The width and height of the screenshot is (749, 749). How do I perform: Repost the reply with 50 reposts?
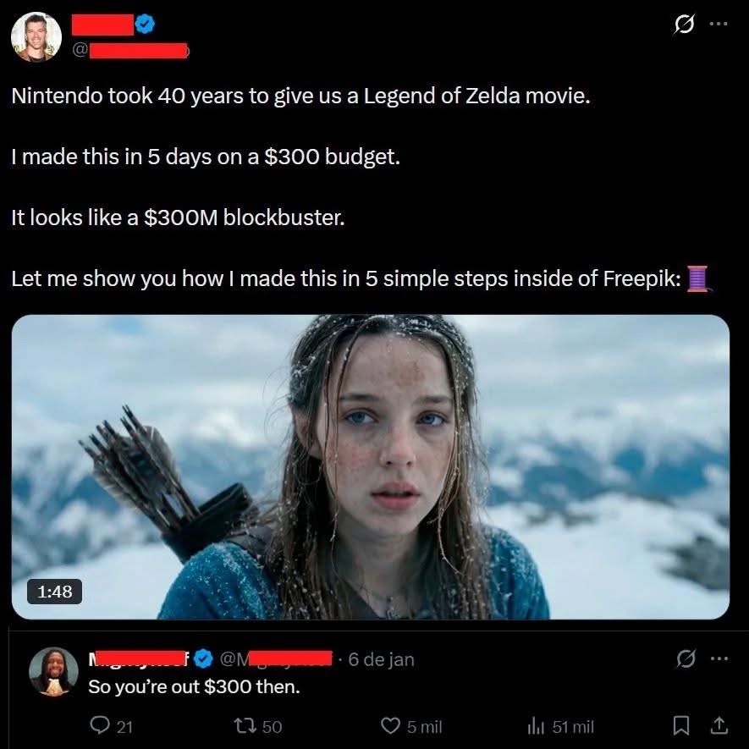[x=258, y=726]
